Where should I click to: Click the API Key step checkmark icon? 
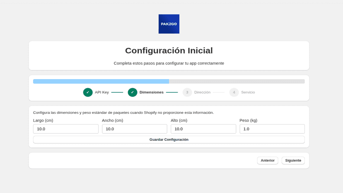88,92
